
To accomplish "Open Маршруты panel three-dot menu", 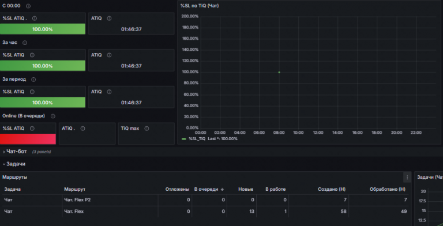I will click(407, 178).
